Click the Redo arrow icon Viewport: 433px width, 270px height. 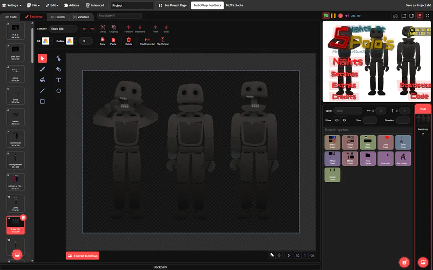92,29
